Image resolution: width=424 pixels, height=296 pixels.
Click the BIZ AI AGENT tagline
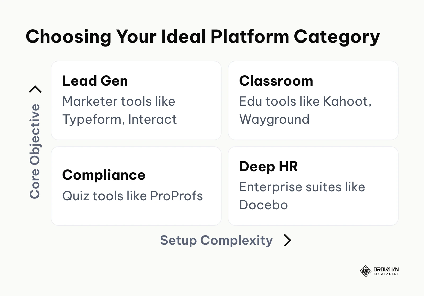pos(386,274)
